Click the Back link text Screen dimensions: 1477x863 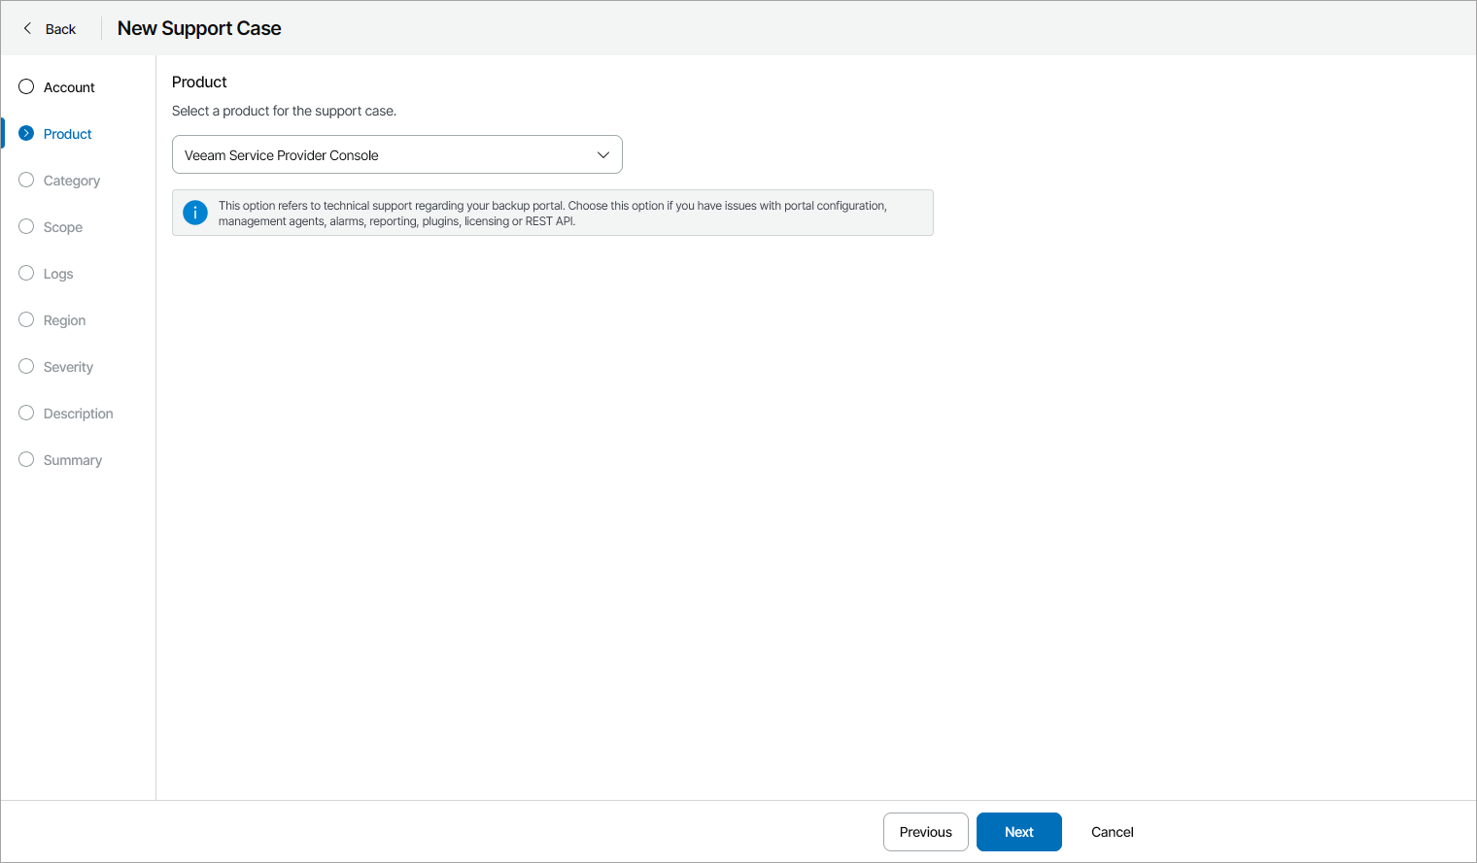coord(60,29)
